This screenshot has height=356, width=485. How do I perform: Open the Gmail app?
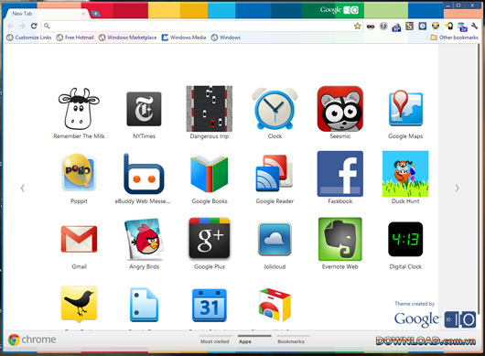pyautogui.click(x=79, y=239)
